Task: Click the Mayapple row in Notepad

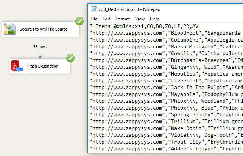Action: 166,94
